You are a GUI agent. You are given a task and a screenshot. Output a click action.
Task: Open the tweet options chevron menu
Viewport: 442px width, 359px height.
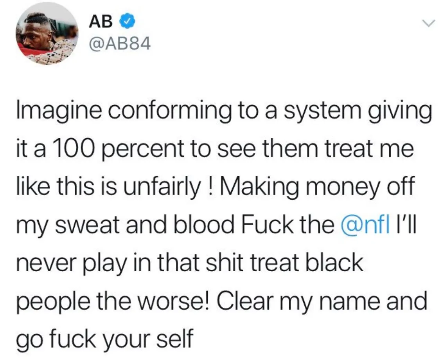[429, 24]
